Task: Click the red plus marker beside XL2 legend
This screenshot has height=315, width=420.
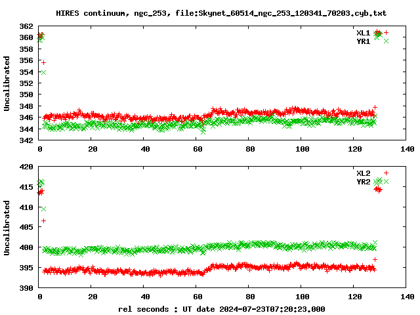Action: (386, 173)
